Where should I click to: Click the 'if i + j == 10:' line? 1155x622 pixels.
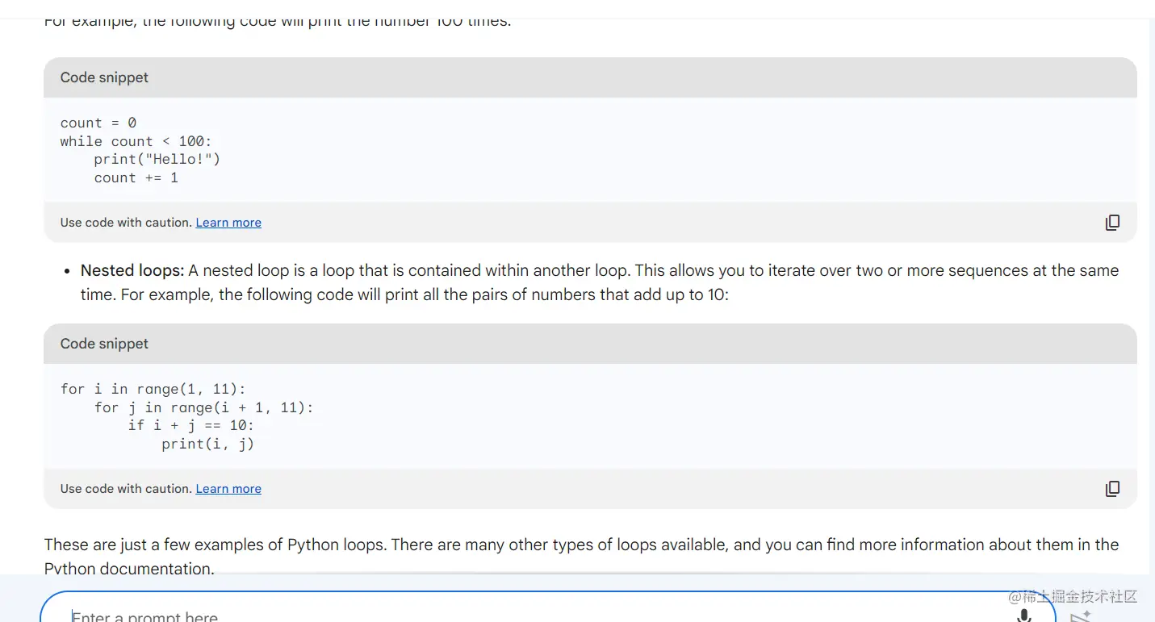(x=190, y=425)
